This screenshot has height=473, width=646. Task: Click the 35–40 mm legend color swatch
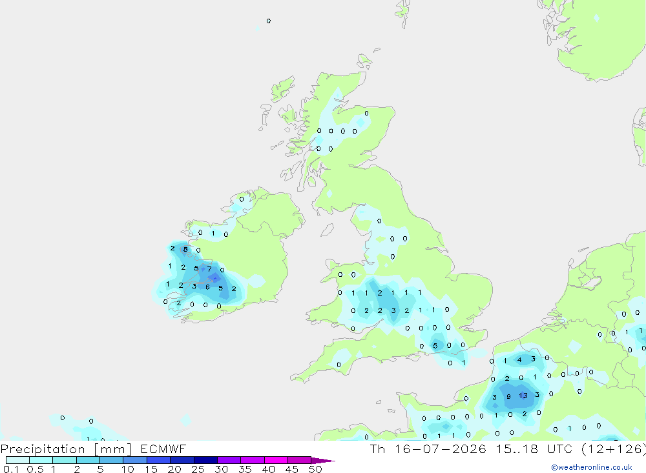(x=252, y=460)
